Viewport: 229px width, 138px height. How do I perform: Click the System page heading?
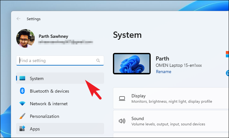(127, 35)
